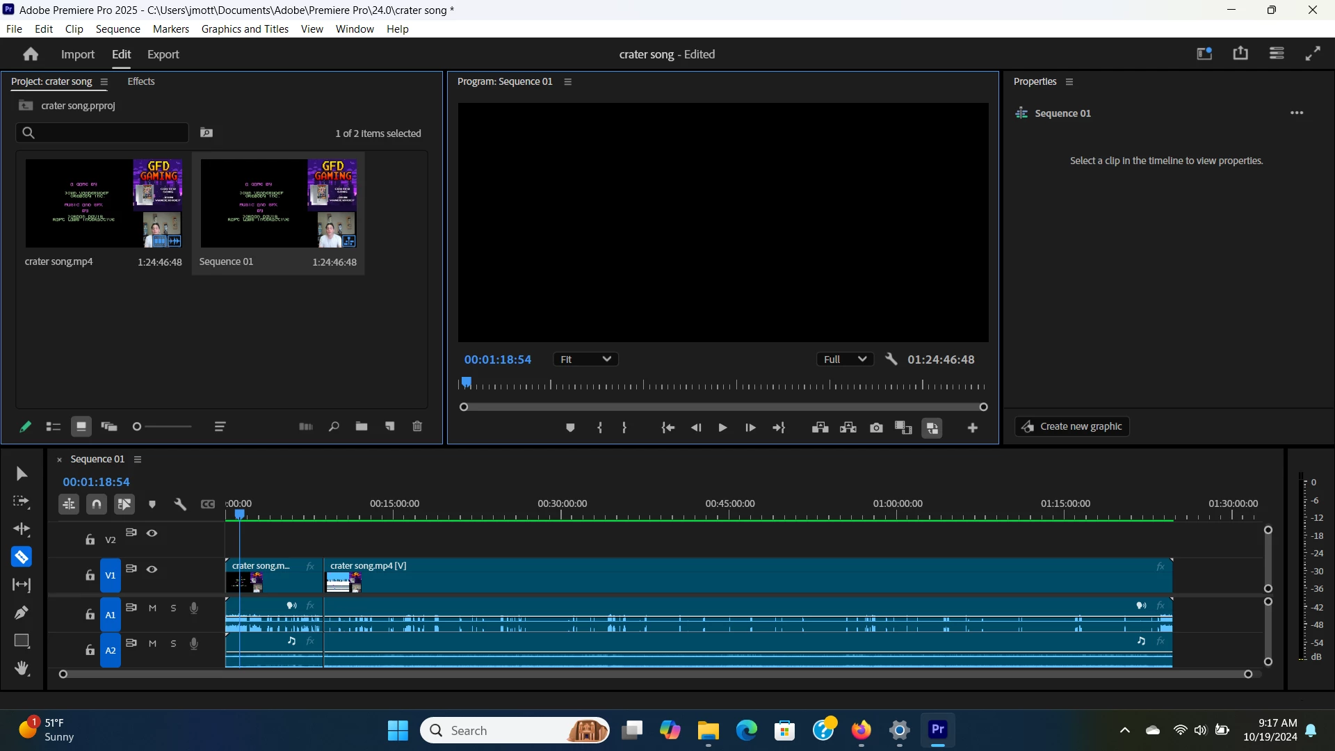Image resolution: width=1335 pixels, height=751 pixels.
Task: Select the crater song.mp4 thumbnail
Action: (x=104, y=203)
